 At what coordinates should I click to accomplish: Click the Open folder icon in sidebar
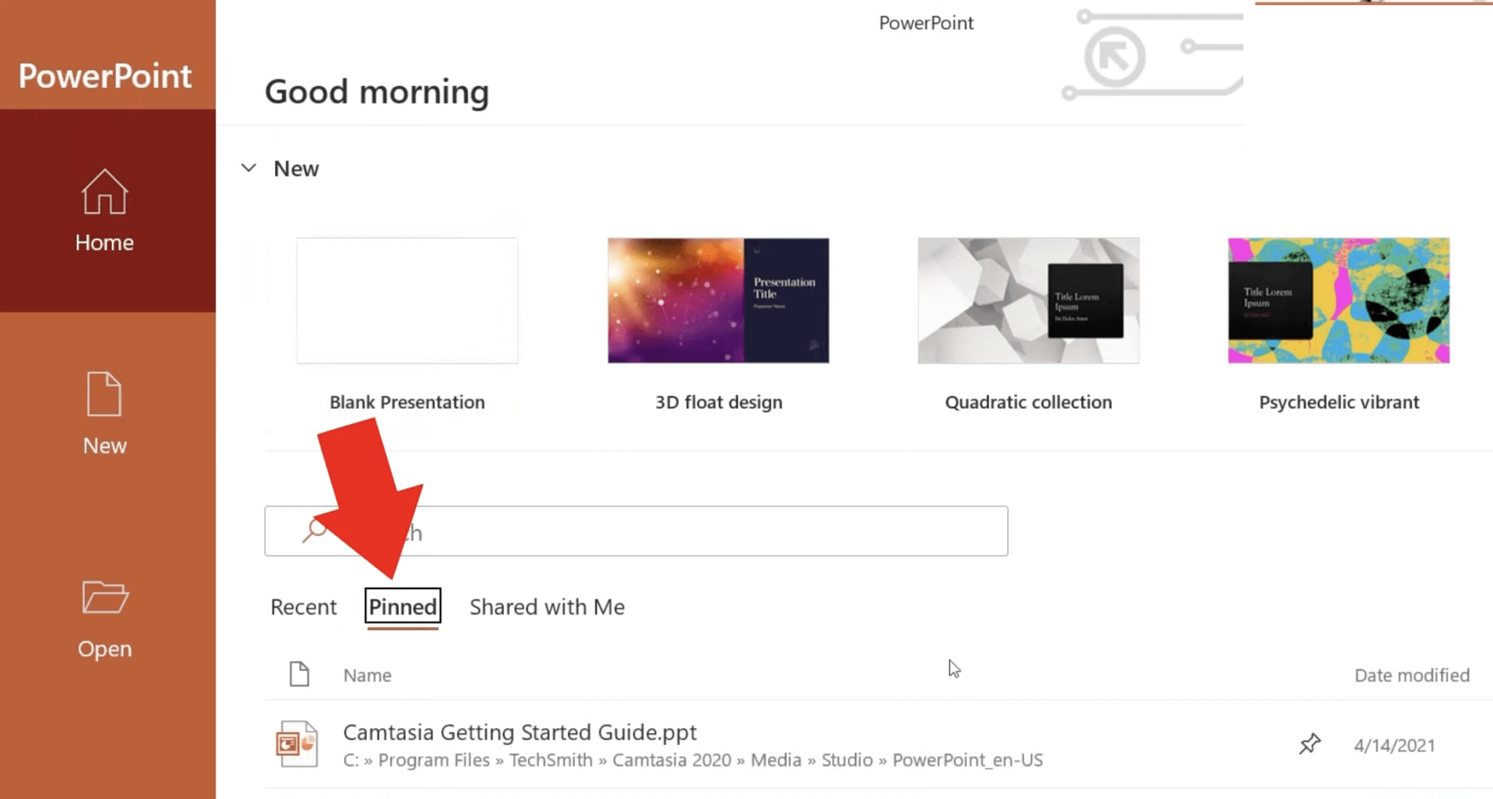[x=103, y=598]
